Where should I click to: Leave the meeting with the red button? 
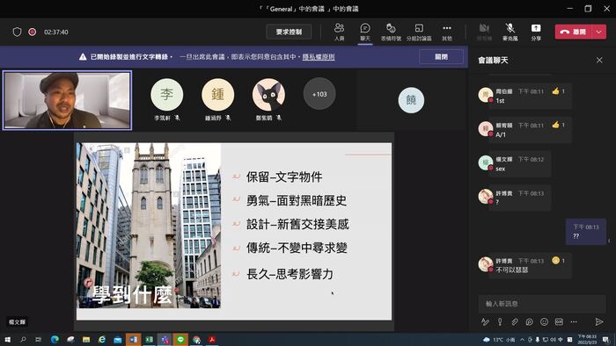click(x=573, y=32)
